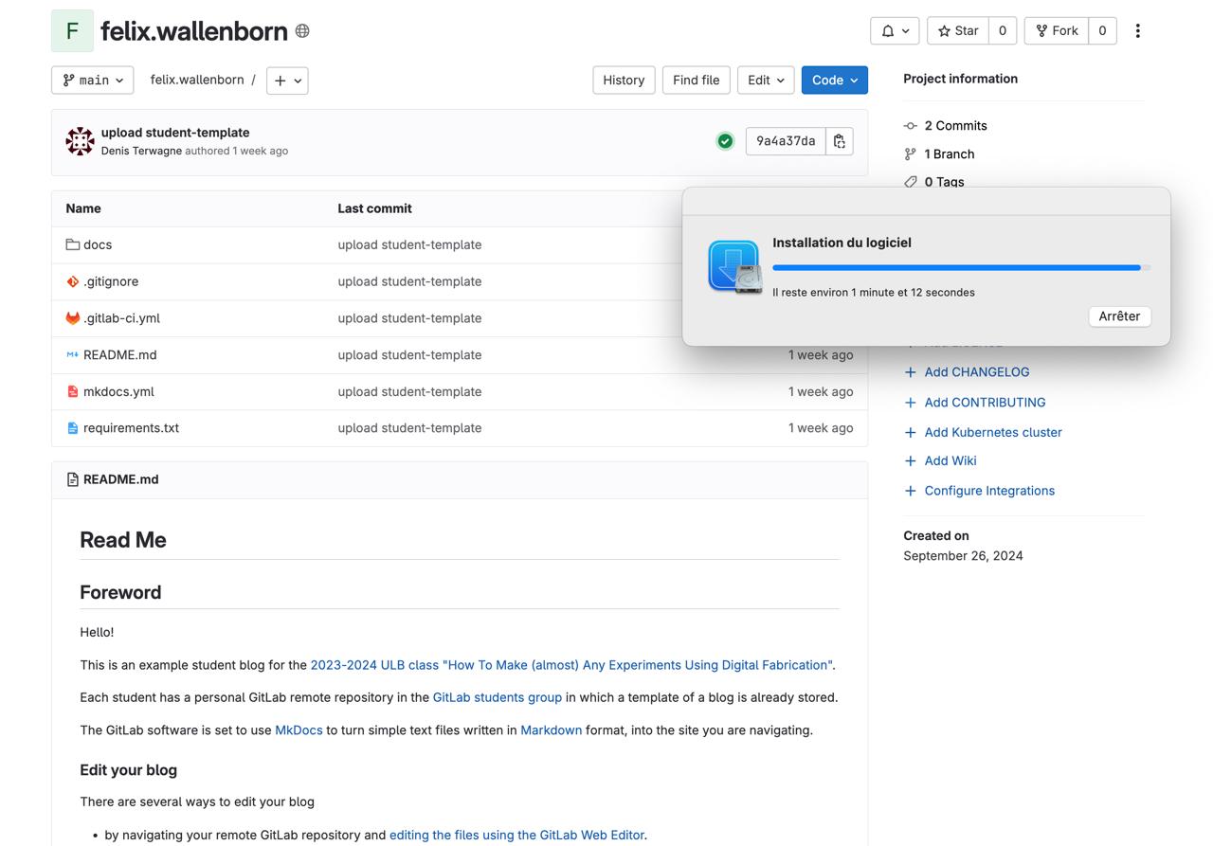Fork the felix.wallenborn project
The image size is (1213, 846).
click(x=1057, y=30)
